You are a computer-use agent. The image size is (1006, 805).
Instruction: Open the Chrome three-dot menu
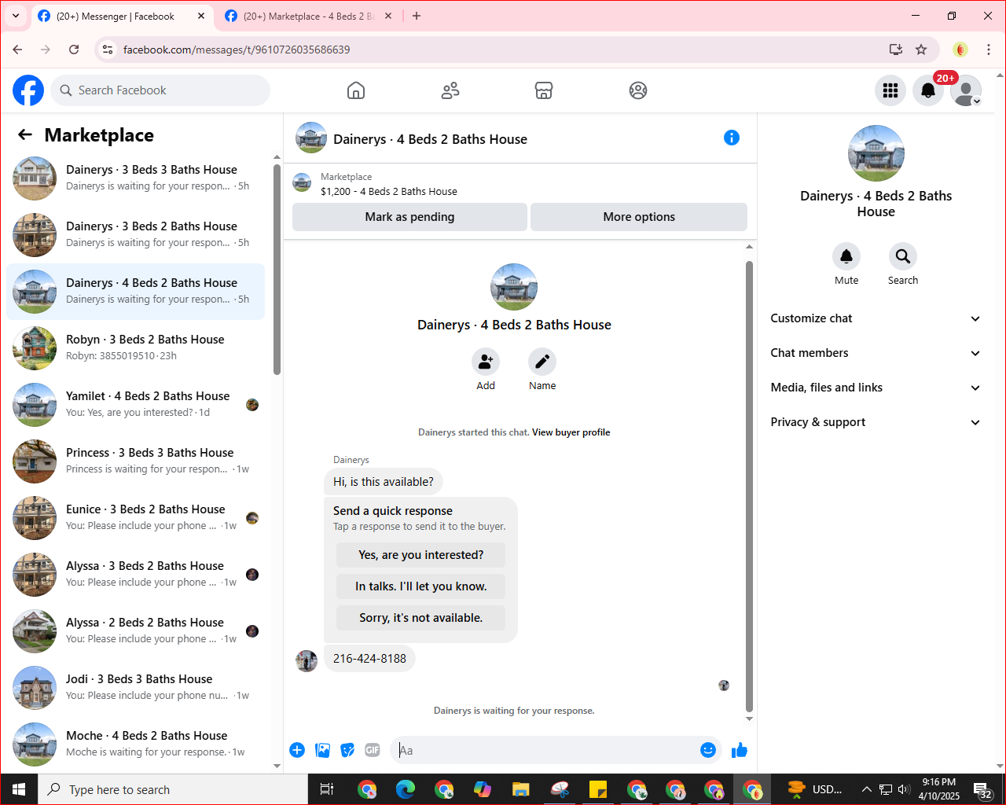pos(989,50)
